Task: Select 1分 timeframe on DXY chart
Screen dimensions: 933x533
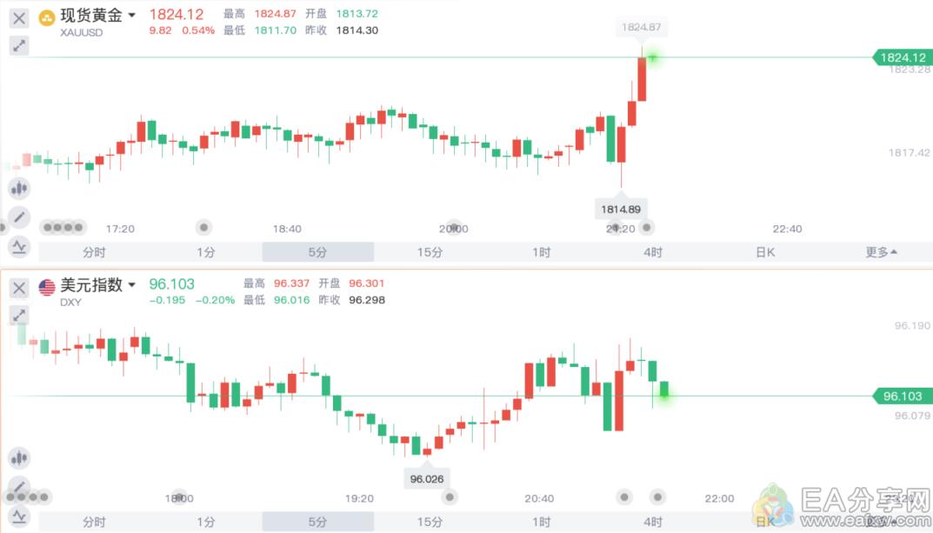Action: click(206, 522)
